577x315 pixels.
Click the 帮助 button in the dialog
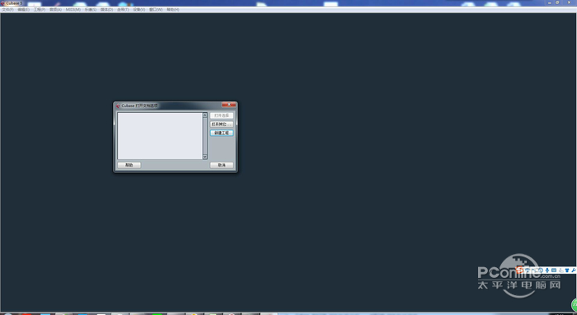pyautogui.click(x=129, y=165)
